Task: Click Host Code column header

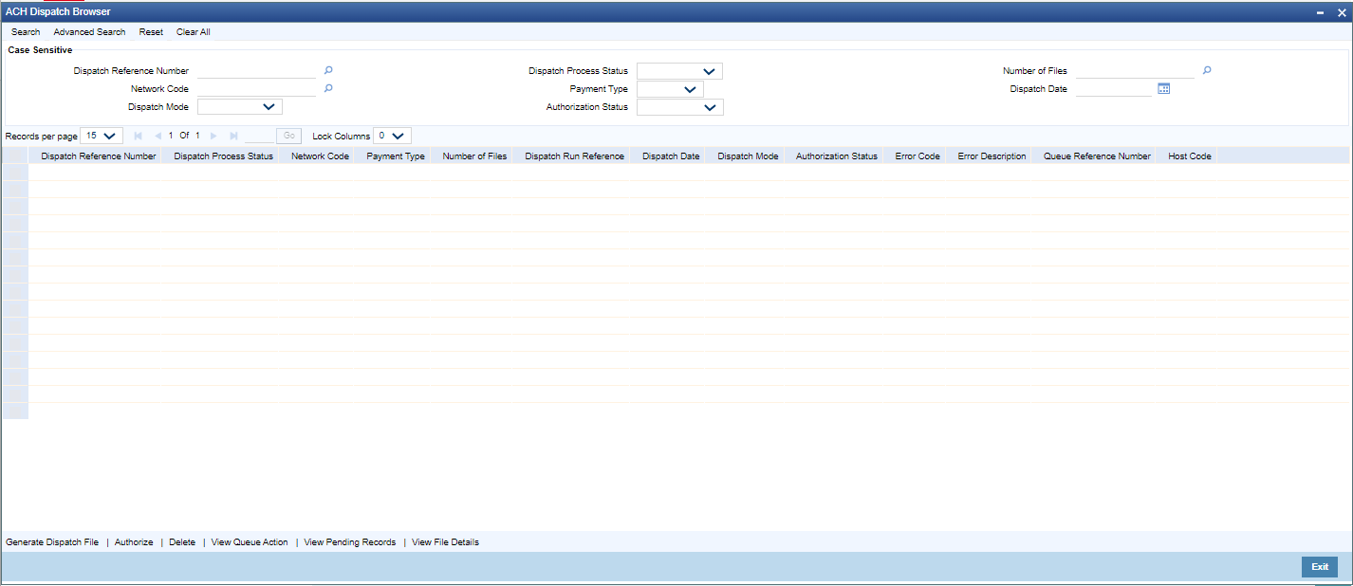Action: 1190,156
